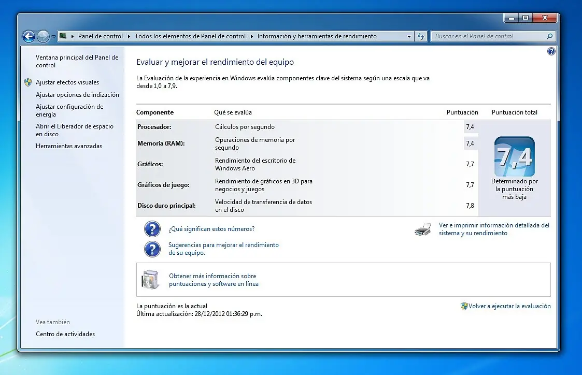Click the Forward navigation arrow button
582x375 pixels.
[x=43, y=36]
